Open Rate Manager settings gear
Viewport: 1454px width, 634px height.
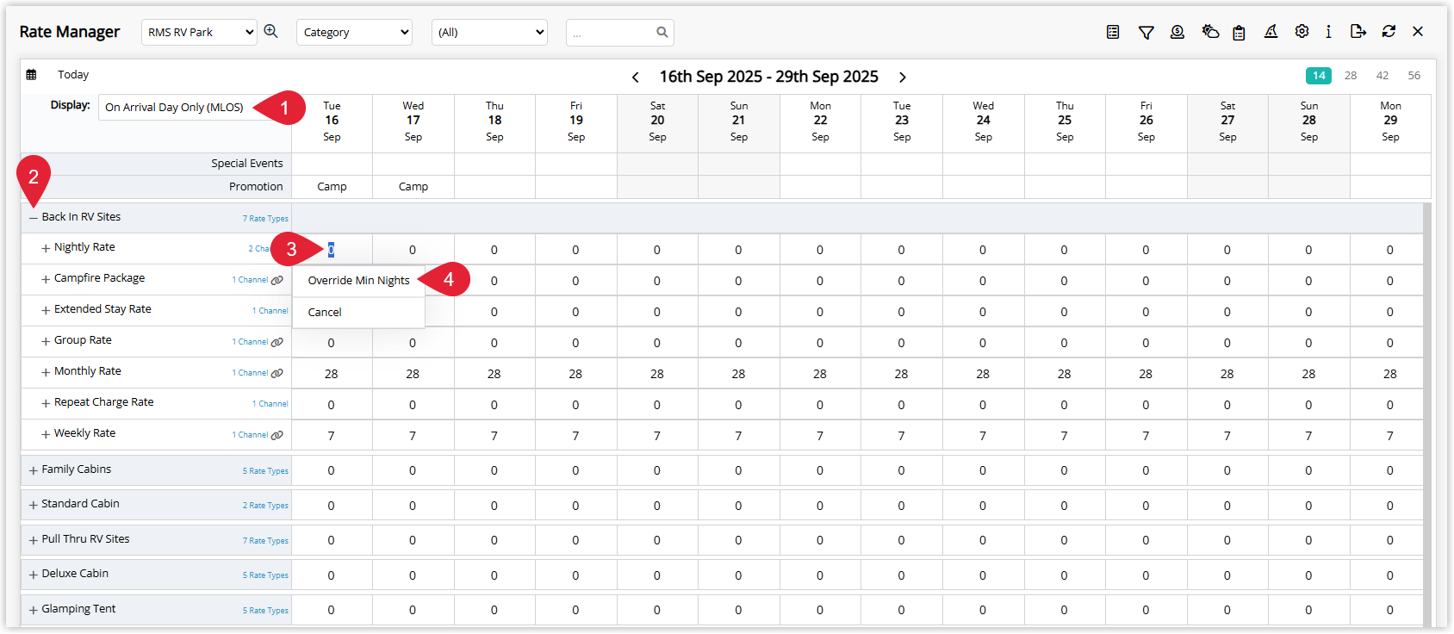coord(1302,31)
